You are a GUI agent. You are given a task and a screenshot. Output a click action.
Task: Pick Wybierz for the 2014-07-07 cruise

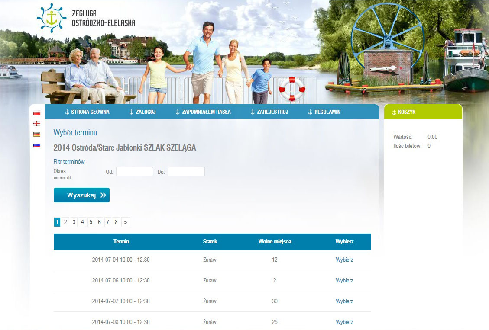coord(344,301)
